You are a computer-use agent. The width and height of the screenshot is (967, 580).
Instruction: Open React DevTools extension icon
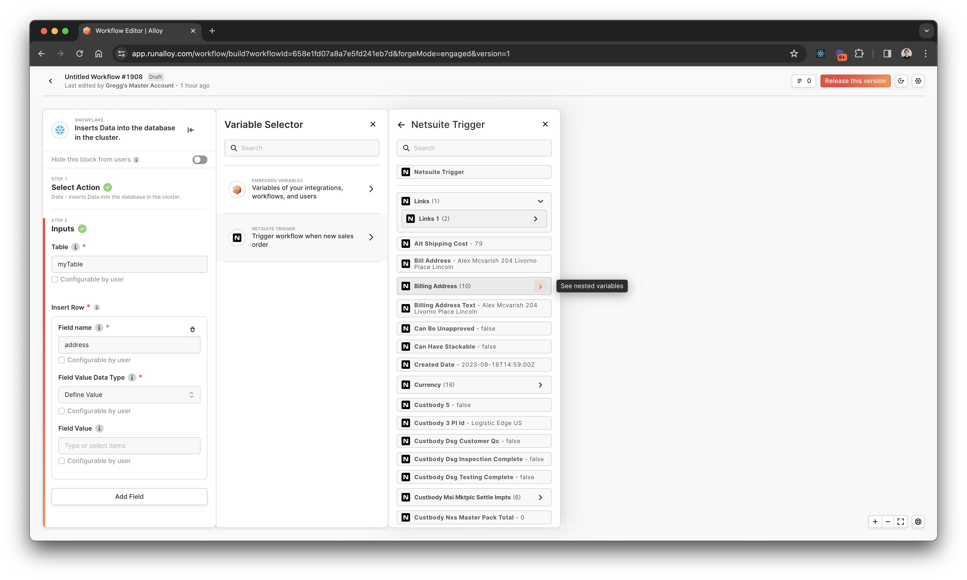[821, 54]
